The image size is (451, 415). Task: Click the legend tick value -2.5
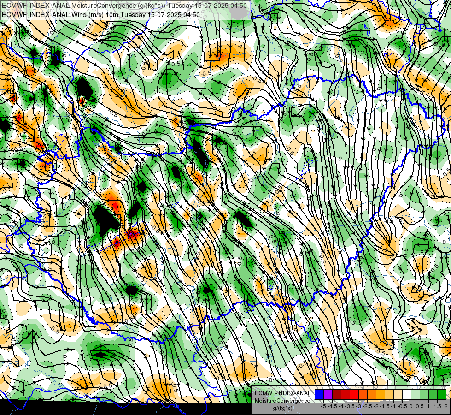click(x=367, y=406)
